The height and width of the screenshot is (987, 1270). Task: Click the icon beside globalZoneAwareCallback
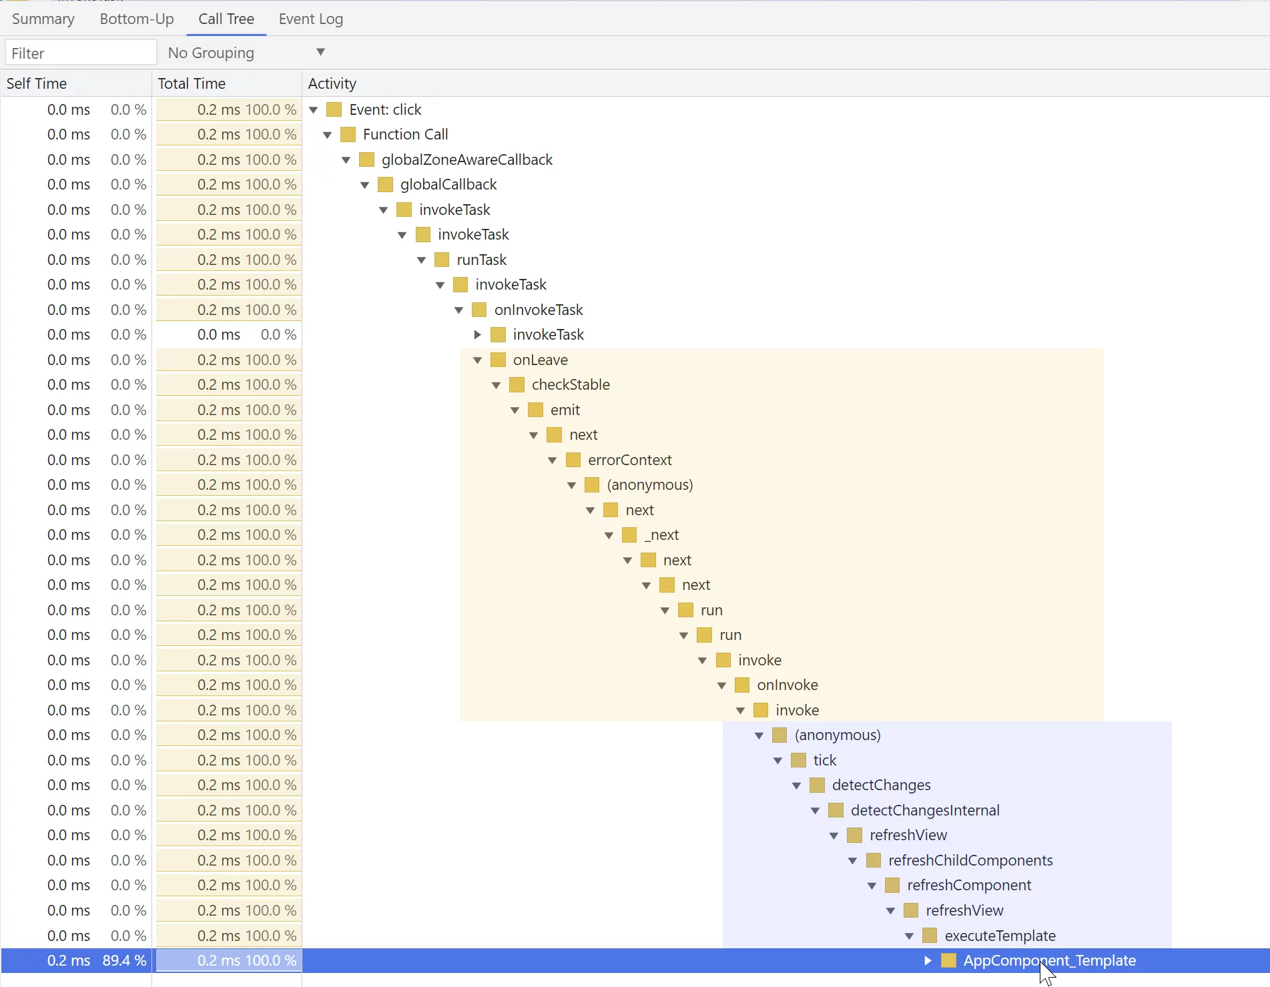(366, 159)
